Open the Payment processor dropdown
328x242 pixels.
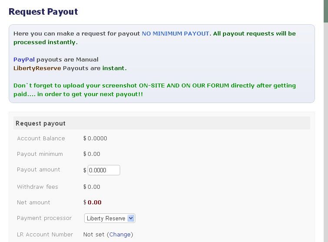(x=110, y=218)
